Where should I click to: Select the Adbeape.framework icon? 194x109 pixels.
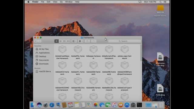click(x=94, y=49)
